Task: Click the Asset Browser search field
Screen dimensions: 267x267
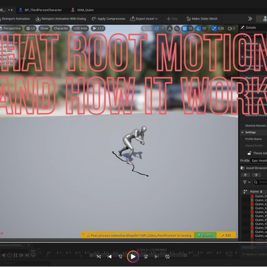Action: (260, 182)
